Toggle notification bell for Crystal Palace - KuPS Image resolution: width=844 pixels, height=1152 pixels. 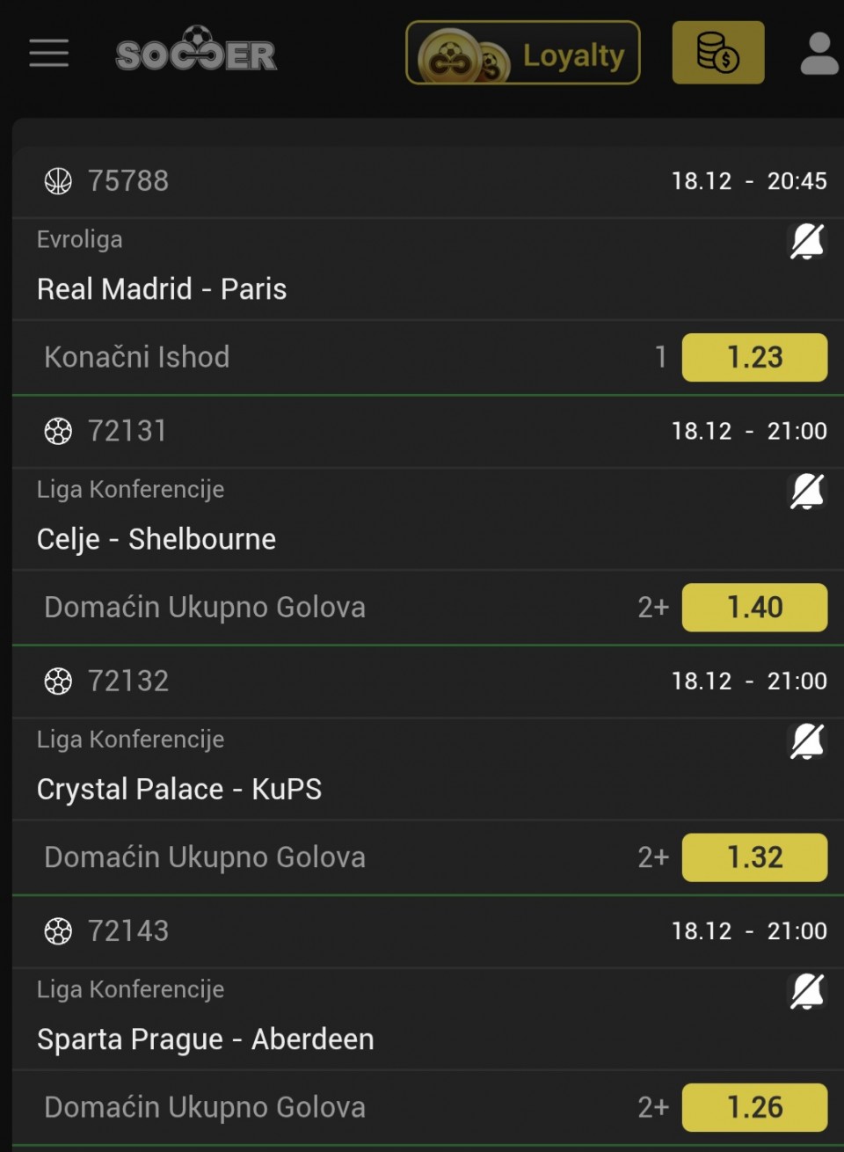(x=806, y=741)
